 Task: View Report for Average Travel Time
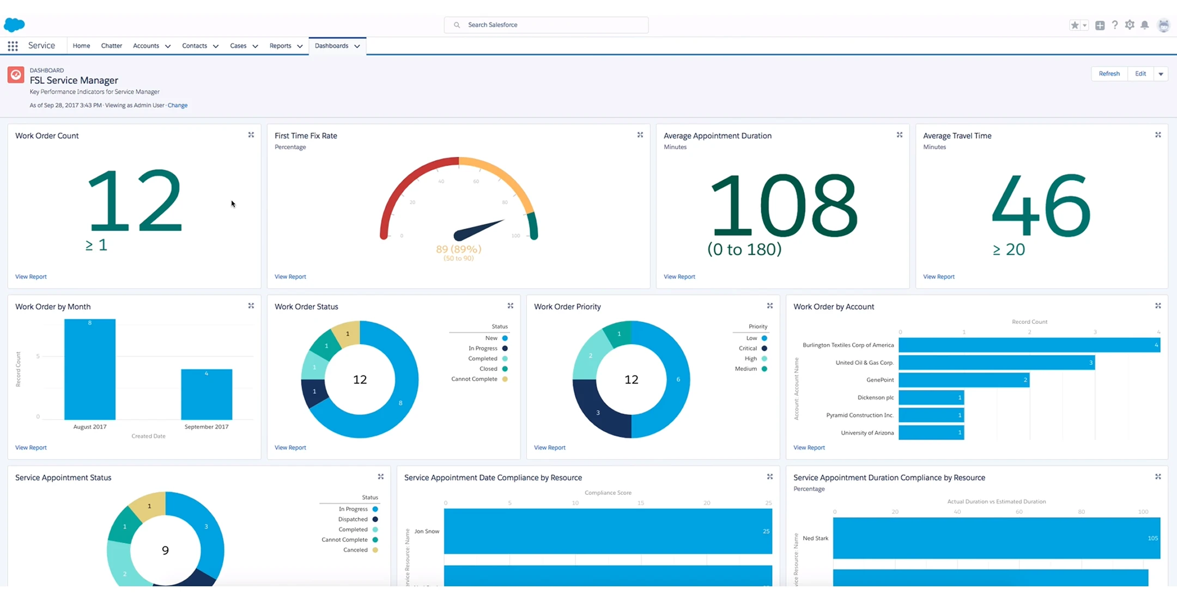pos(939,277)
